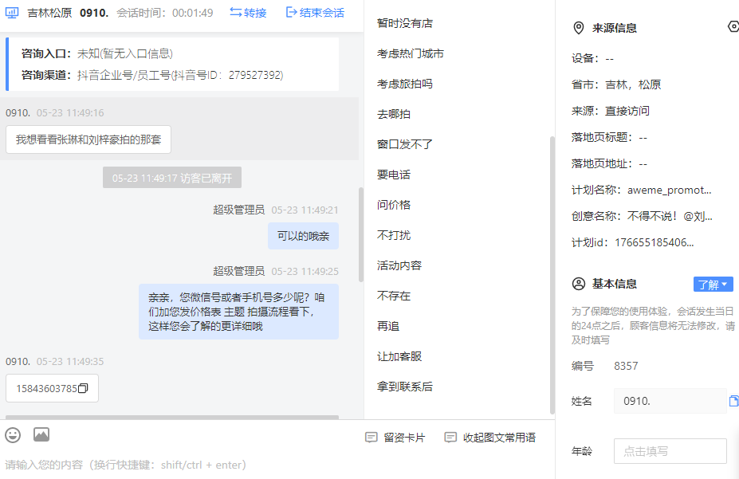
Task: Click the 转接 transfer button
Action: point(249,13)
